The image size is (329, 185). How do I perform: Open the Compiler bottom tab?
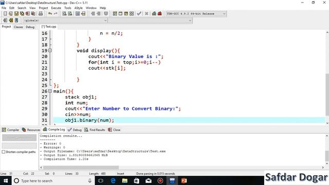click(x=10, y=130)
